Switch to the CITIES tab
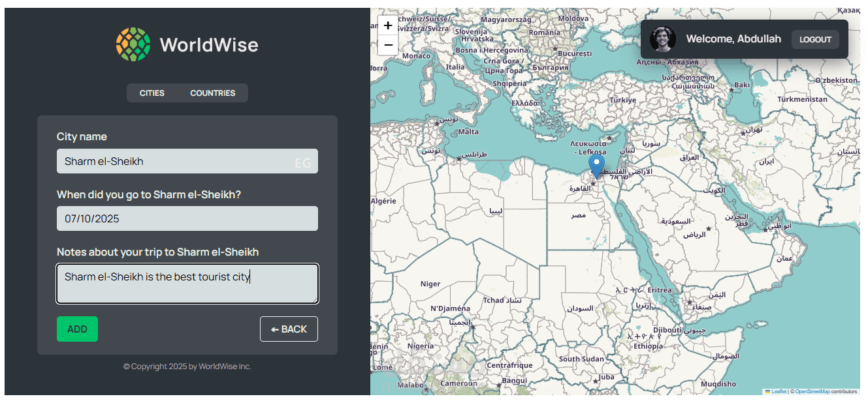Screen dimensions: 868x403 pyautogui.click(x=152, y=93)
